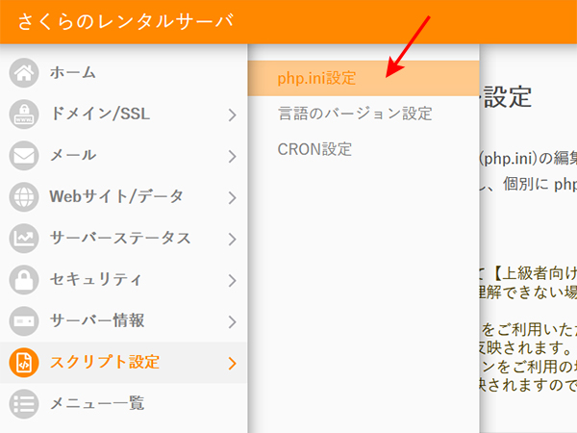This screenshot has width=577, height=433.
Task: Expand セキュリティ chevron
Action: tap(232, 281)
